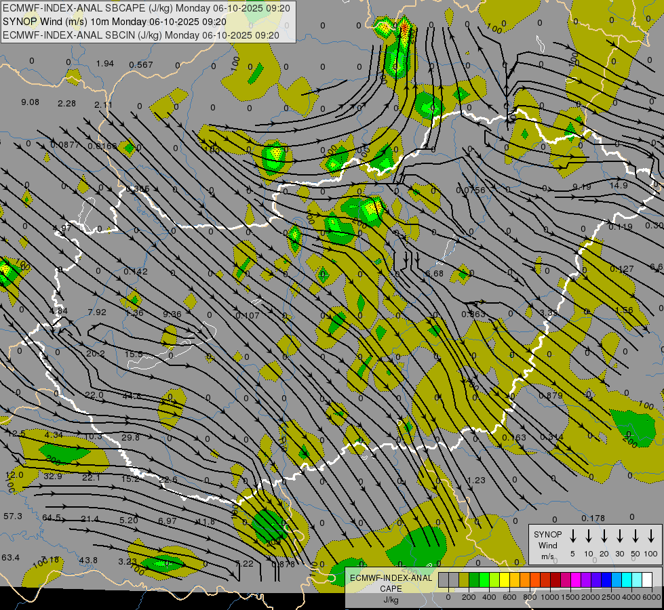Click the 1000 tick label on CAPE scale

(x=550, y=597)
